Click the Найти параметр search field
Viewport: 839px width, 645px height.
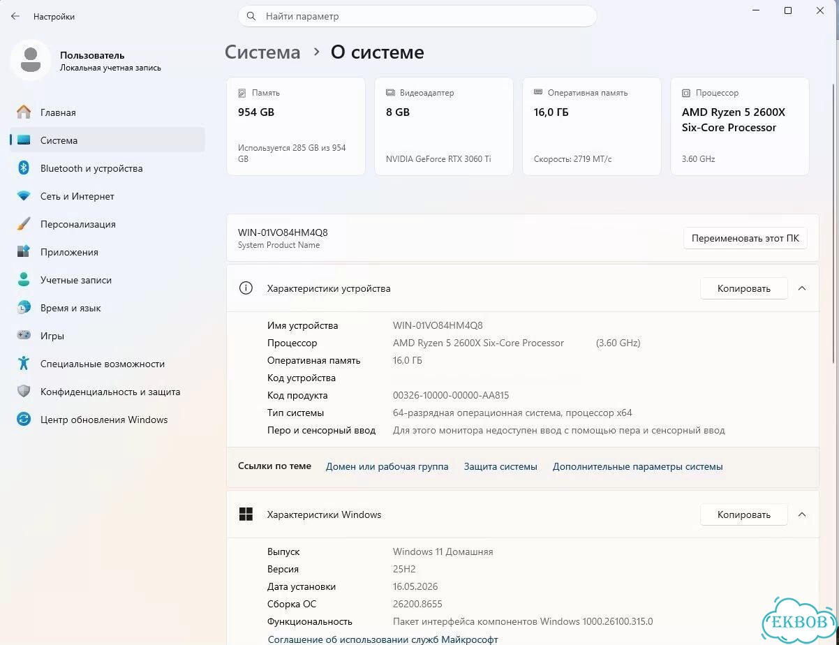pyautogui.click(x=417, y=16)
